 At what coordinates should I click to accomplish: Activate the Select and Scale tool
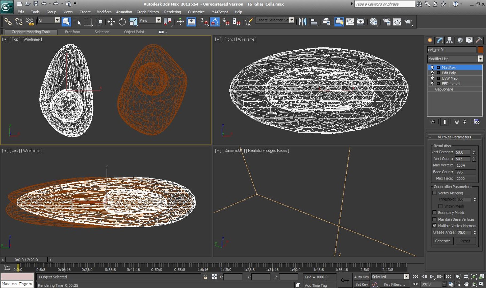pyautogui.click(x=133, y=22)
